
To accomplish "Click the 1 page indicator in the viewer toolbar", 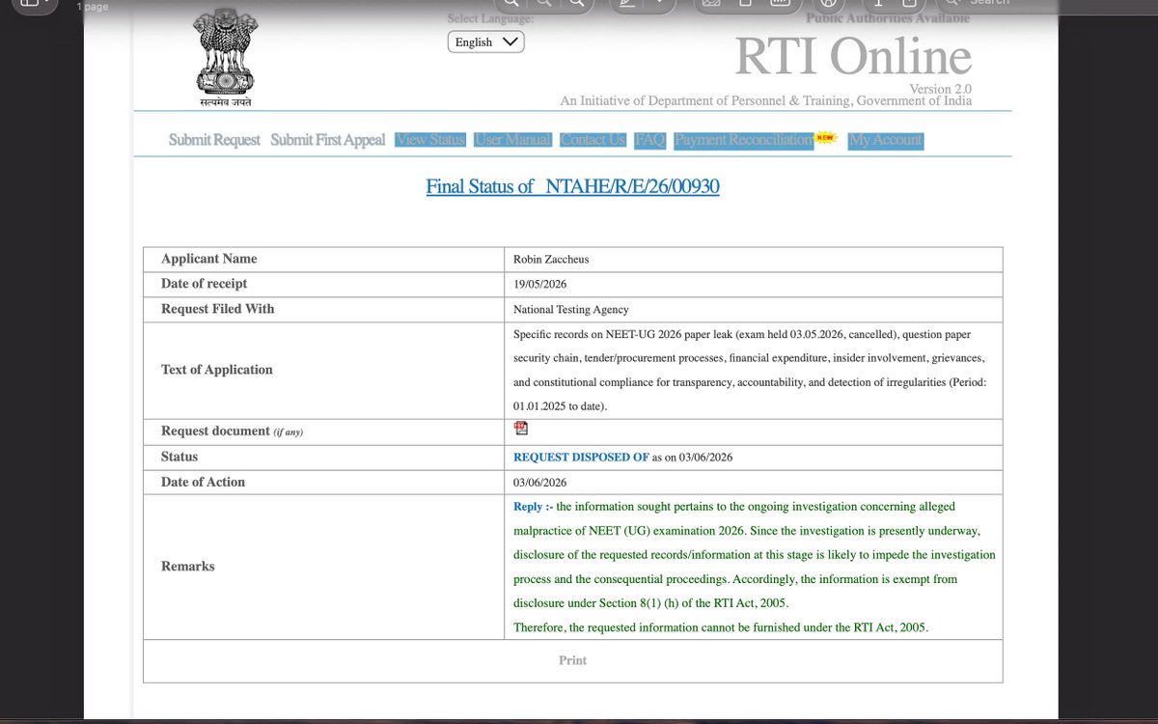I will pos(93,7).
